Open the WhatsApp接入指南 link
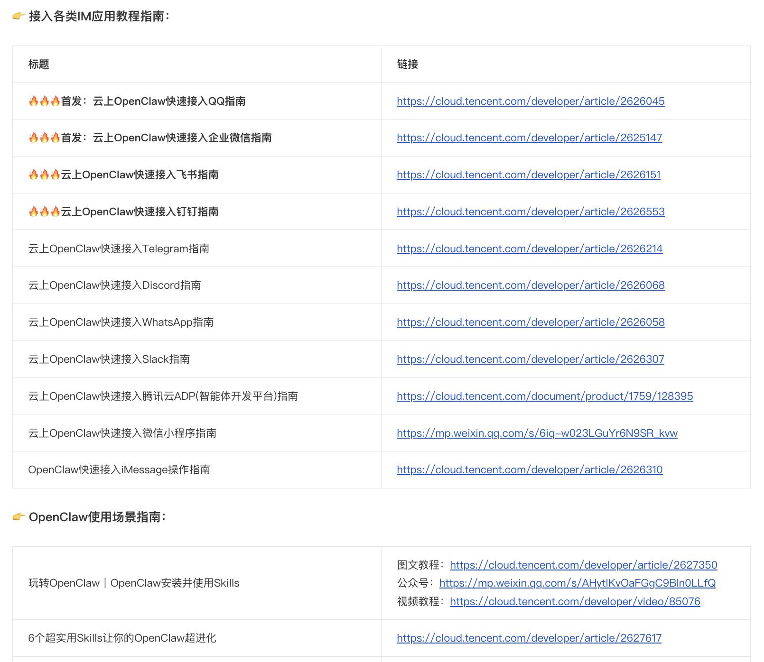The width and height of the screenshot is (764, 662). coord(530,322)
